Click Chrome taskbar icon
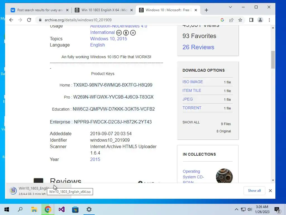This screenshot has height=215, width=286. click(48, 209)
